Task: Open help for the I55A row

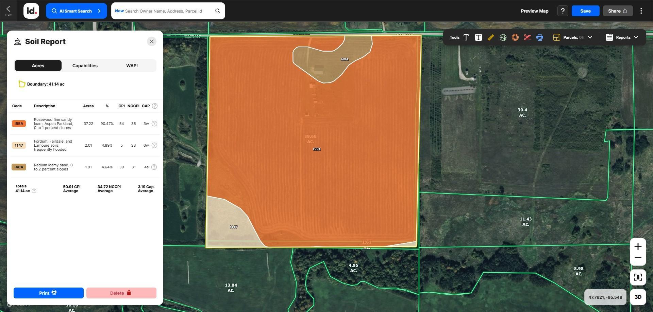Action: pyautogui.click(x=154, y=124)
